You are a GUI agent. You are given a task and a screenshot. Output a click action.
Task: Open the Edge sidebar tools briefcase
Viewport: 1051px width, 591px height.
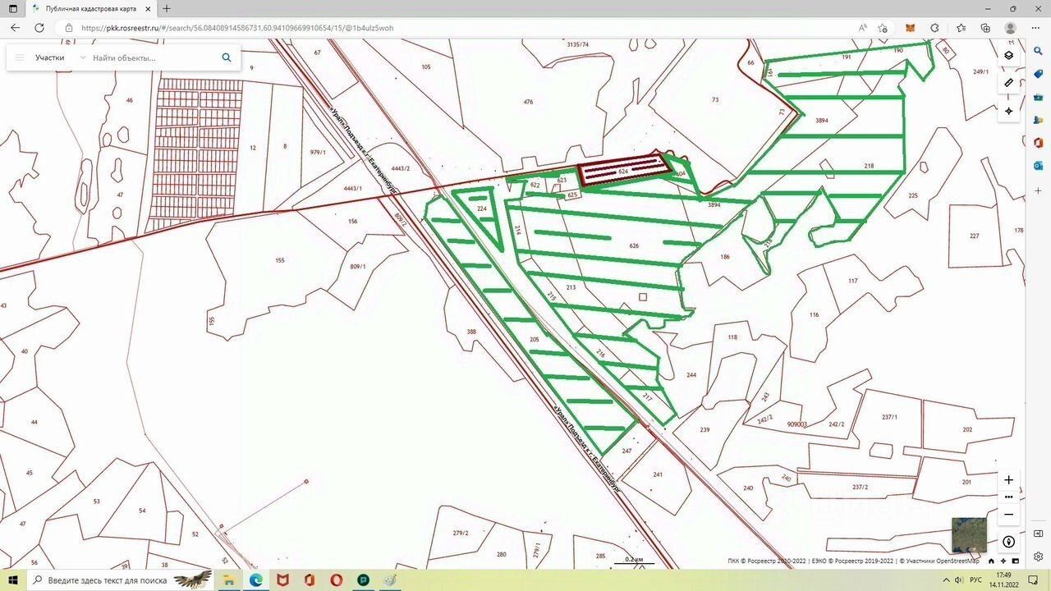1039,97
